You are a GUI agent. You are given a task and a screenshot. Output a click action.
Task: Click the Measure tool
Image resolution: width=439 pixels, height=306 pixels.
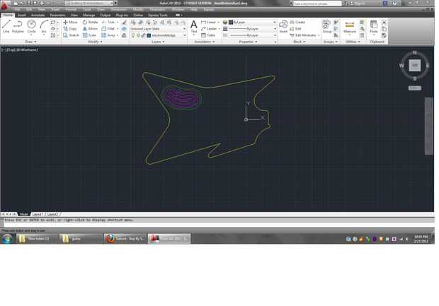point(350,27)
